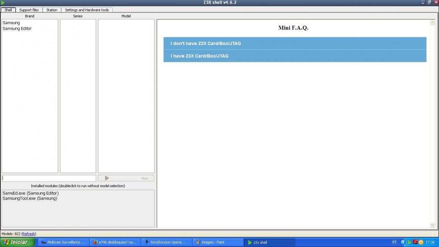Viewport: 439px width, 247px height.
Task: Click the Model column header
Action: click(x=126, y=16)
